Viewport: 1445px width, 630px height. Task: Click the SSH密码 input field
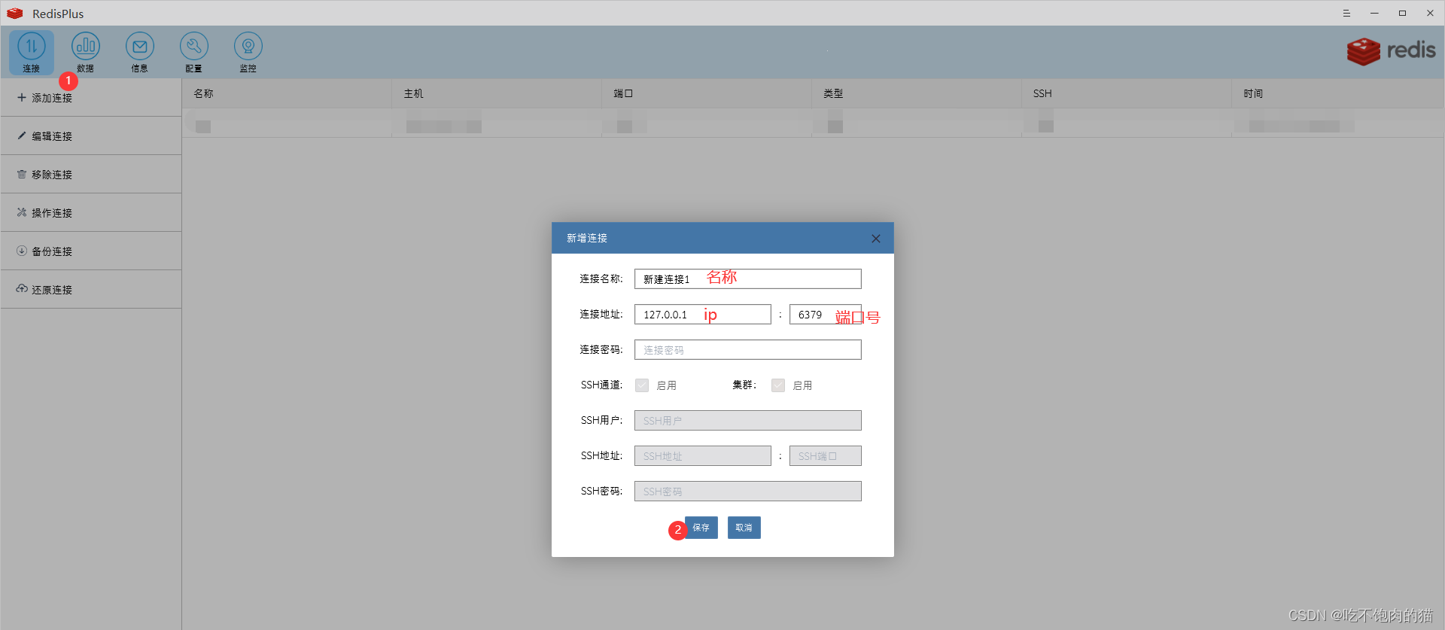pos(748,492)
